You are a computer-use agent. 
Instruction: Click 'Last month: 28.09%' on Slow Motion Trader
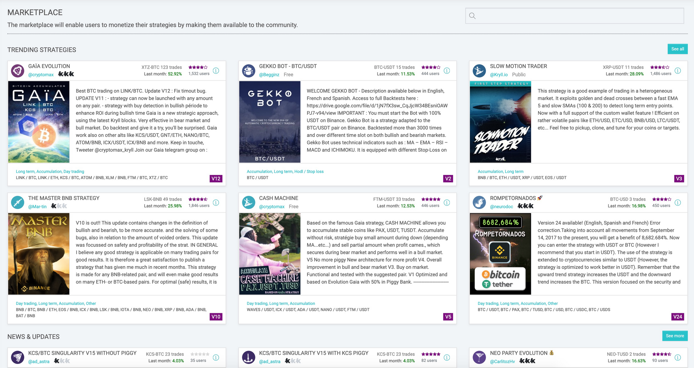[625, 74]
